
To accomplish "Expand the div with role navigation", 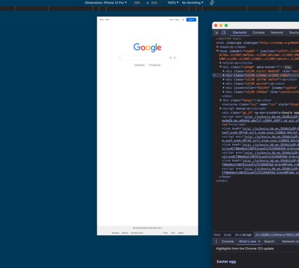I will pos(224,71).
